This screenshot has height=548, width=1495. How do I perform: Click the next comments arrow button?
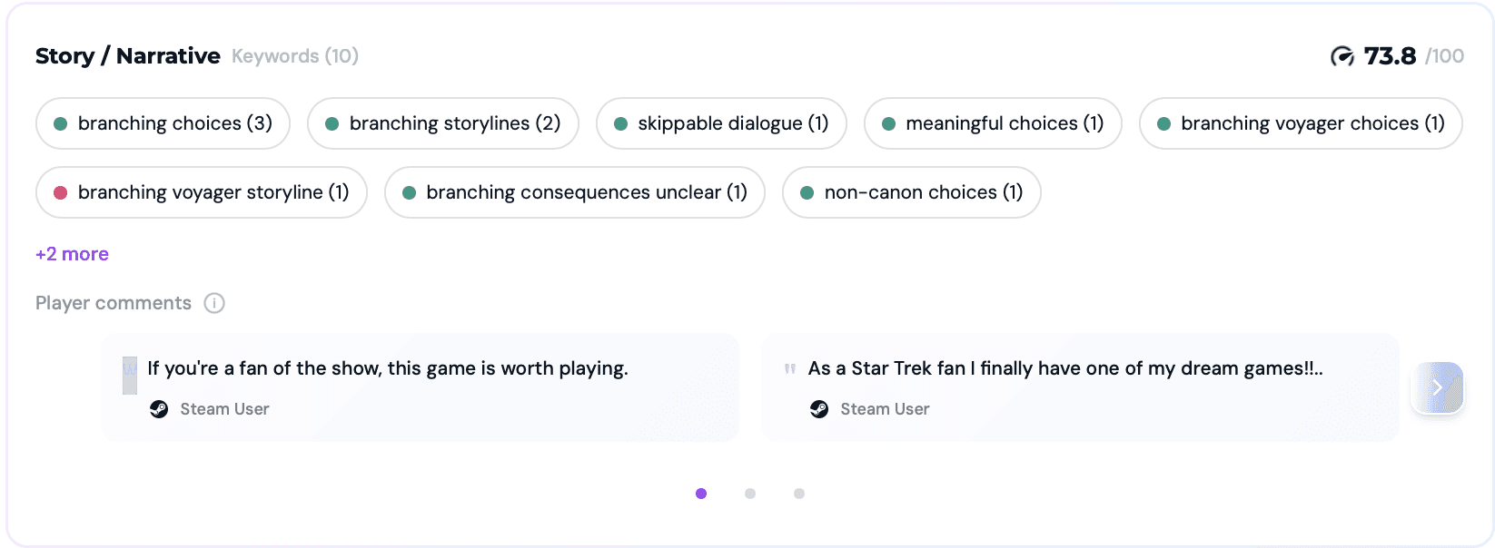pyautogui.click(x=1437, y=388)
